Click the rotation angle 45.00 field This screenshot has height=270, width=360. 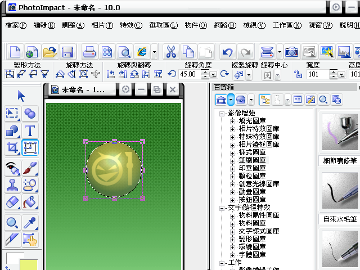(190, 74)
